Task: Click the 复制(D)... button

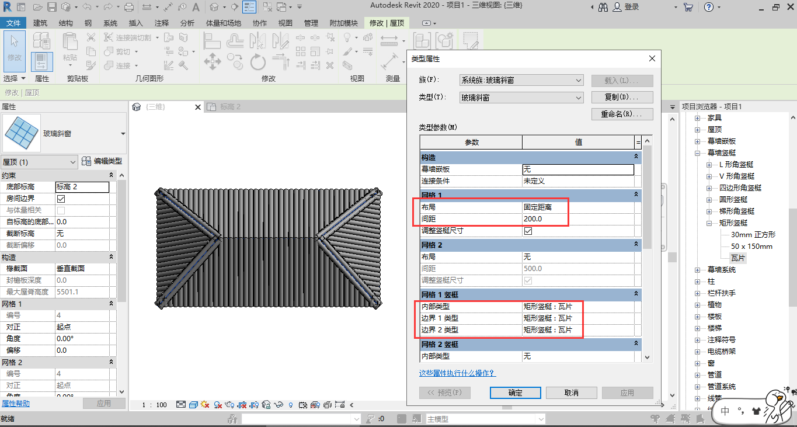Action: tap(622, 97)
